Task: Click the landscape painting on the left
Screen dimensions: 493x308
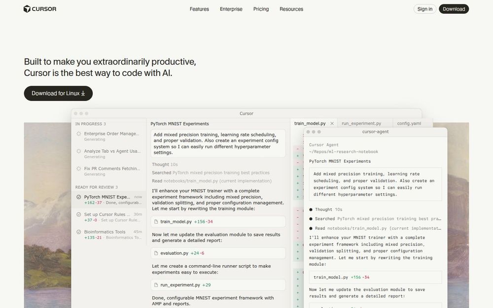Action: point(47,215)
